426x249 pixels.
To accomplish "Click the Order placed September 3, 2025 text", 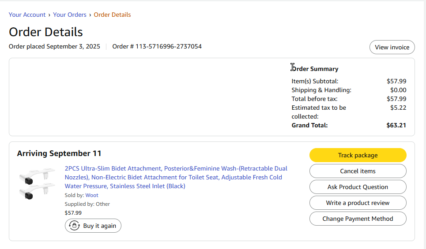I will click(x=54, y=46).
